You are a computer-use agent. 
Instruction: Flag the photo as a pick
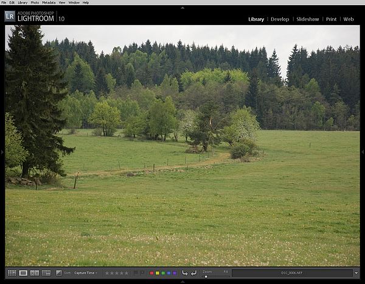136,273
